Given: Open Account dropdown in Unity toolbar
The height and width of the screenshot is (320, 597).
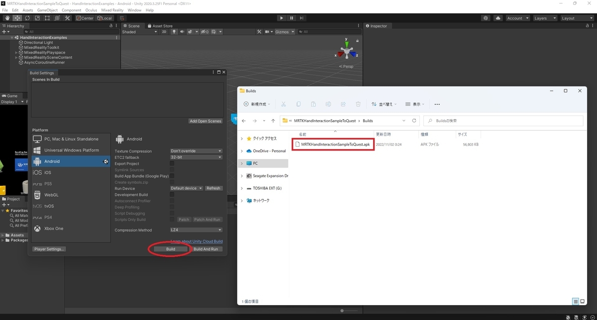Looking at the screenshot, I should coord(517,18).
